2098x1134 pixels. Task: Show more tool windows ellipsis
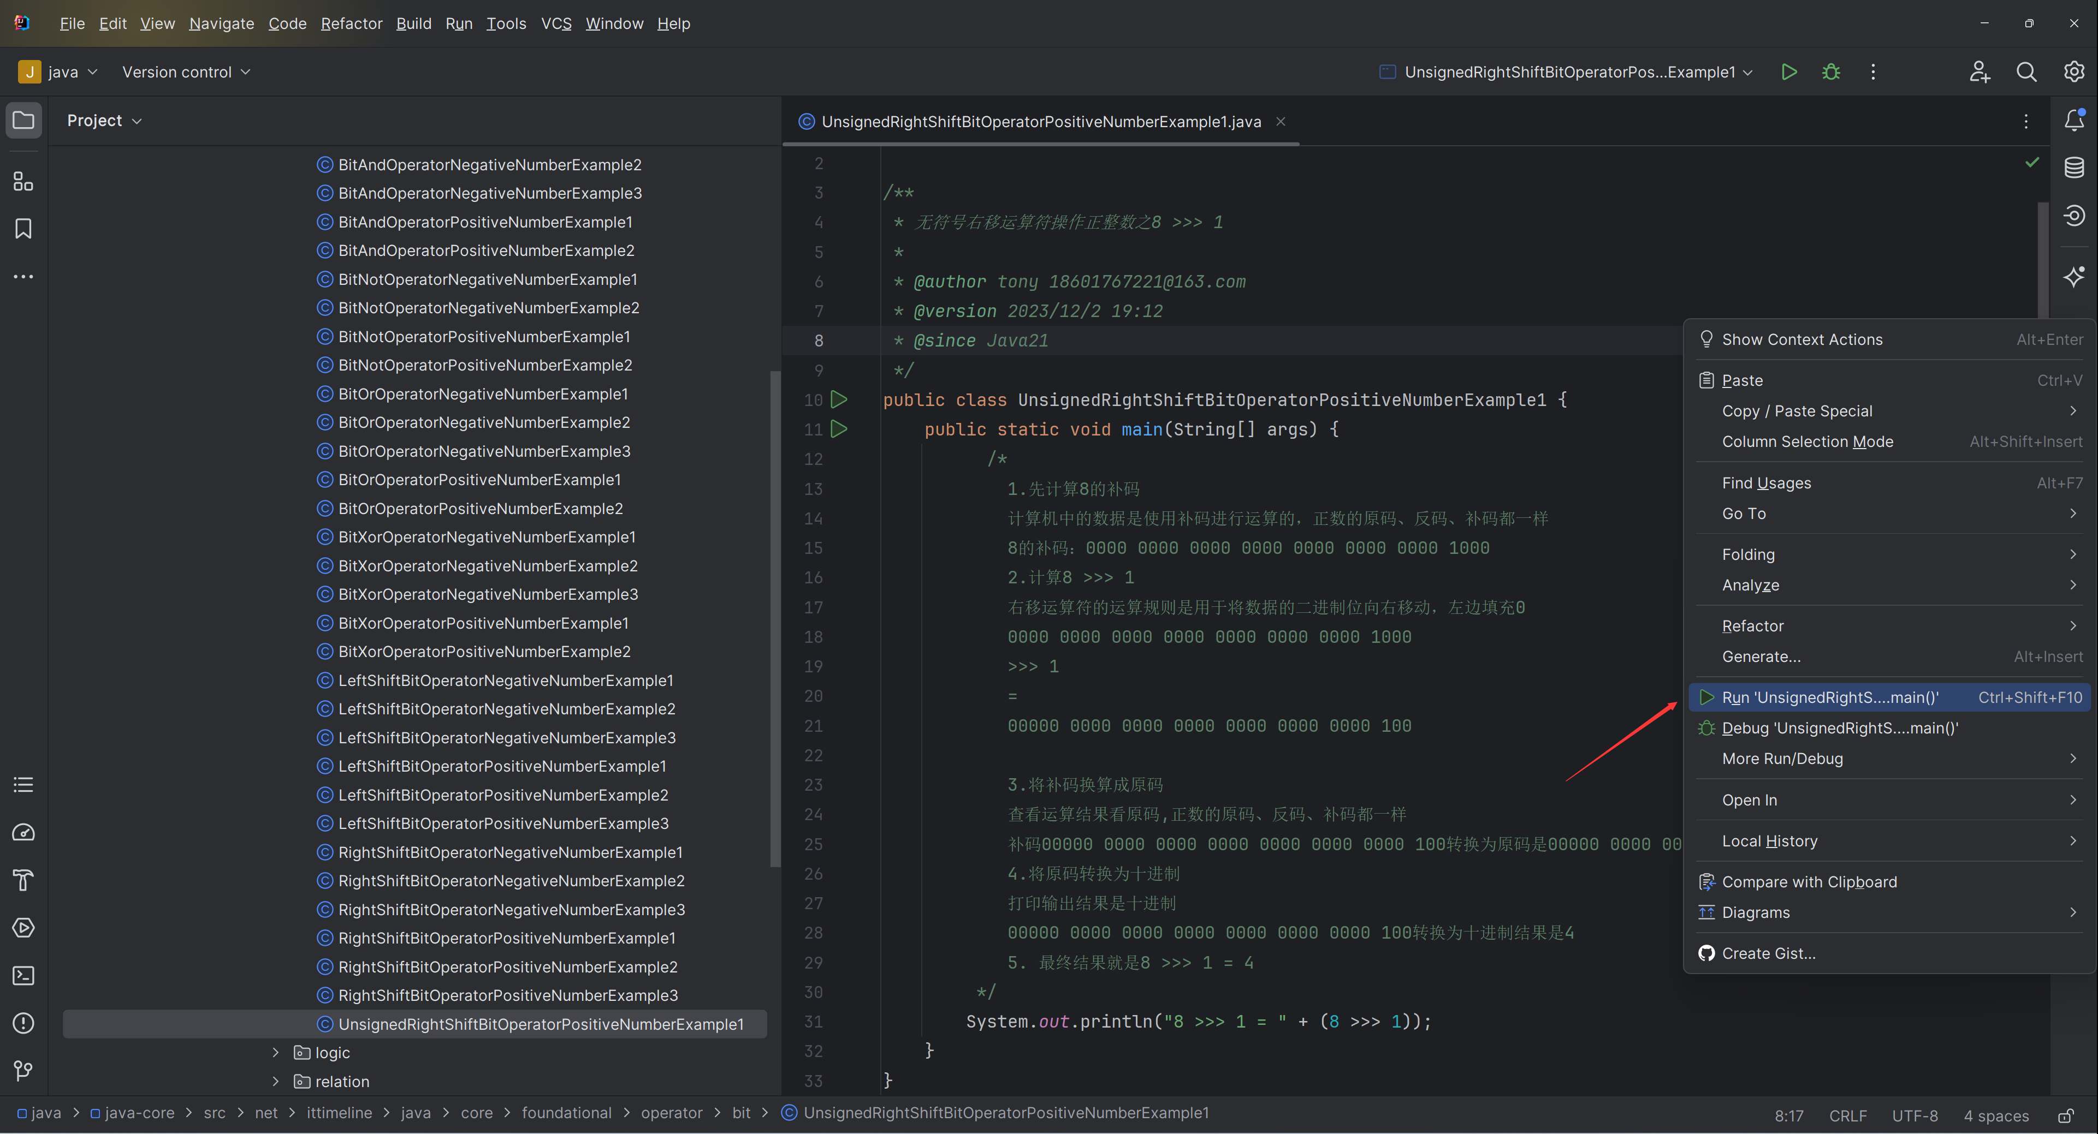[x=23, y=277]
